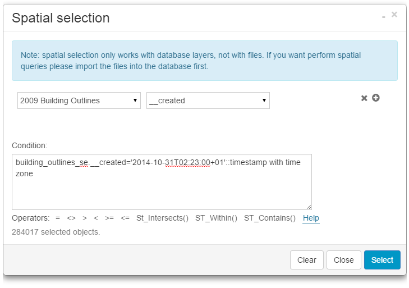The height and width of the screenshot is (288, 409).
Task: Close the dialog using the top-right X
Action: tap(394, 15)
